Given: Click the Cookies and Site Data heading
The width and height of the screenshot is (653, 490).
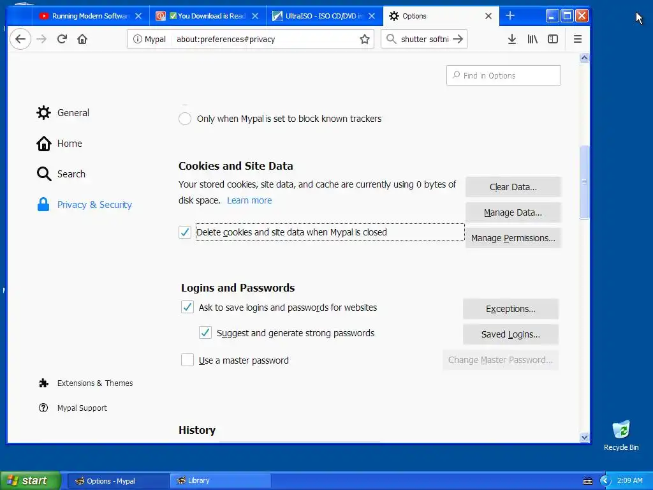Looking at the screenshot, I should tap(236, 166).
